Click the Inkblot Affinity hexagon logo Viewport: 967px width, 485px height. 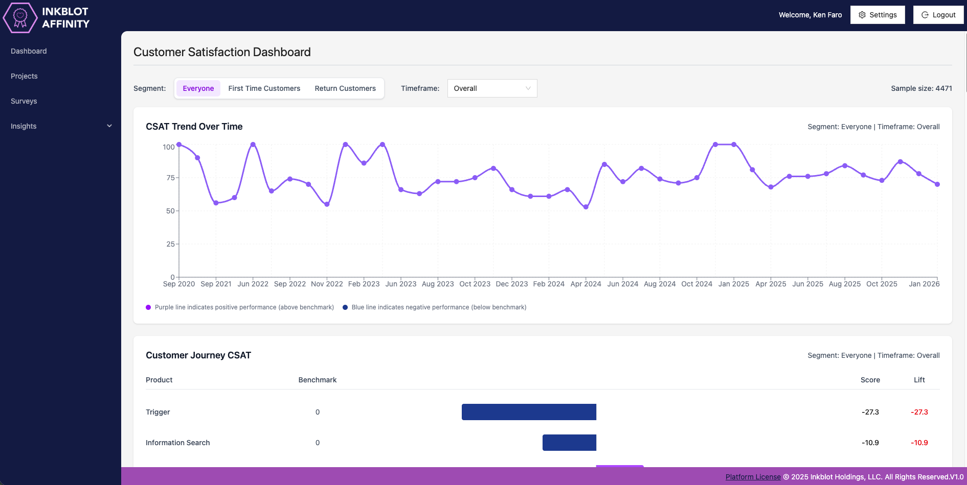click(x=20, y=17)
